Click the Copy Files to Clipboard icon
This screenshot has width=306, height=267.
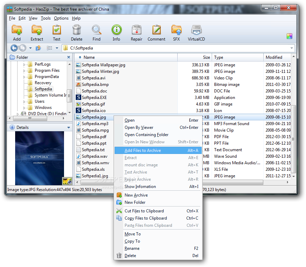coord(119,218)
